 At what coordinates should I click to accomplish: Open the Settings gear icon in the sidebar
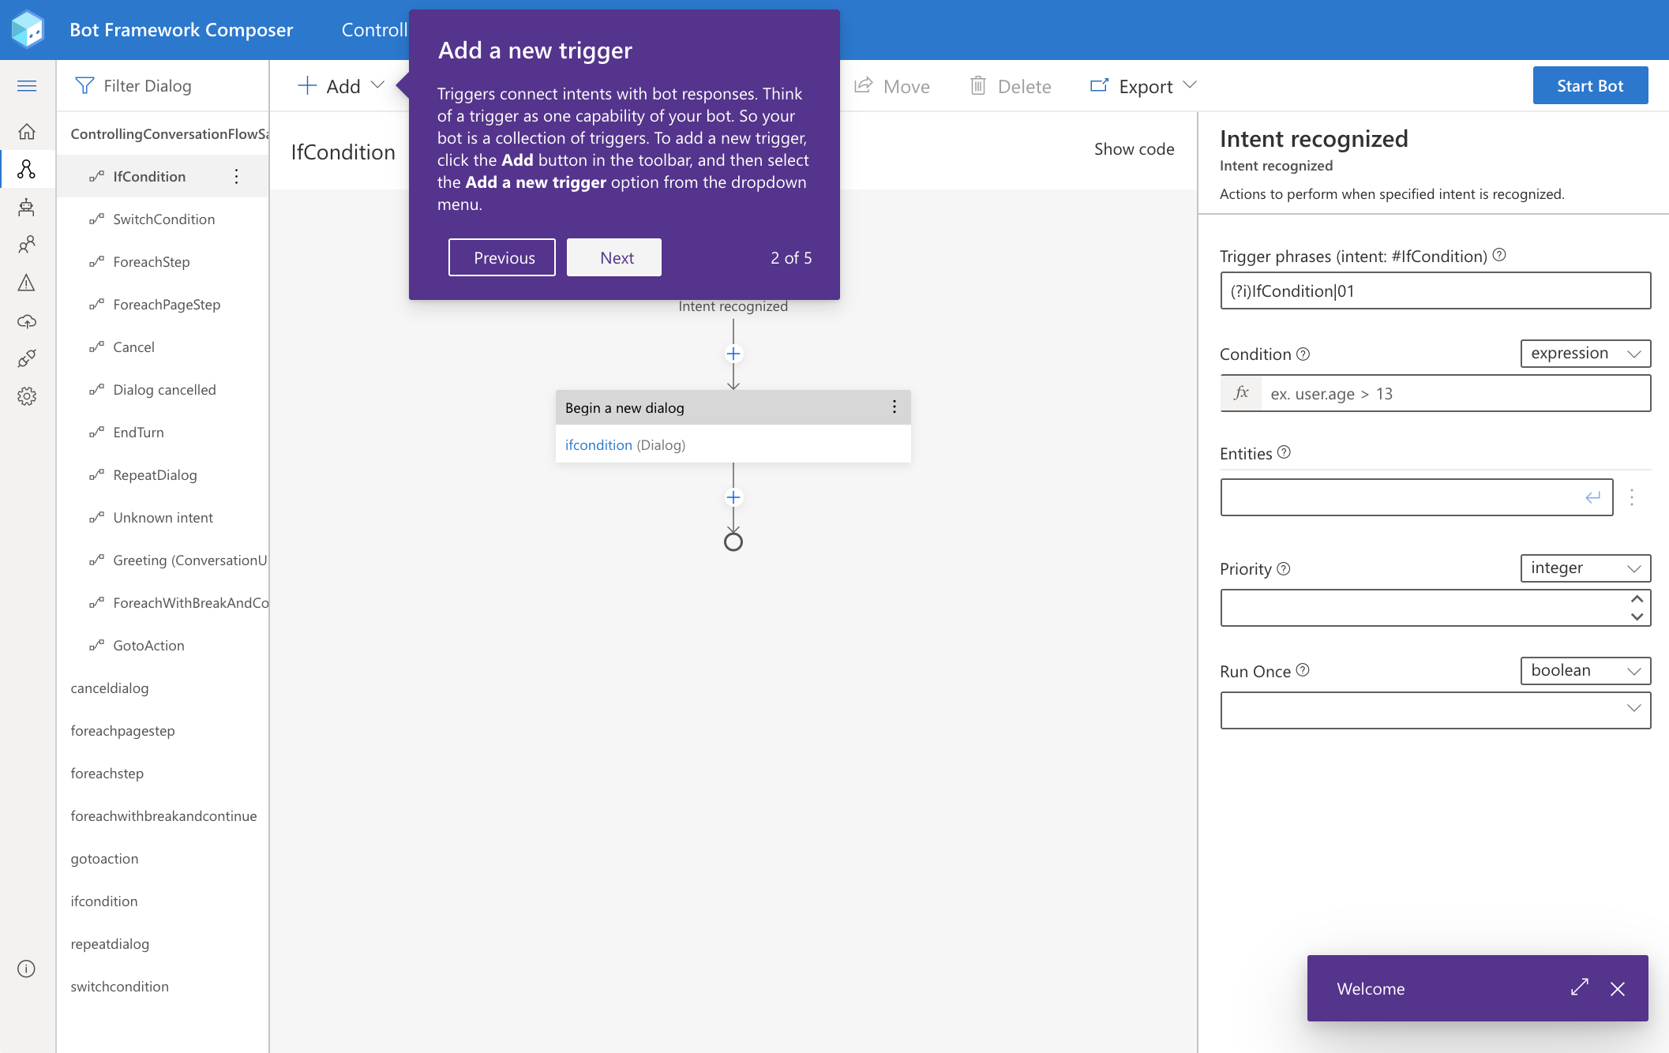[27, 396]
